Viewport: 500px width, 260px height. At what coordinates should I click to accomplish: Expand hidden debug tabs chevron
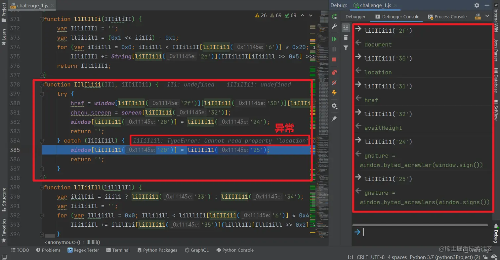click(487, 16)
